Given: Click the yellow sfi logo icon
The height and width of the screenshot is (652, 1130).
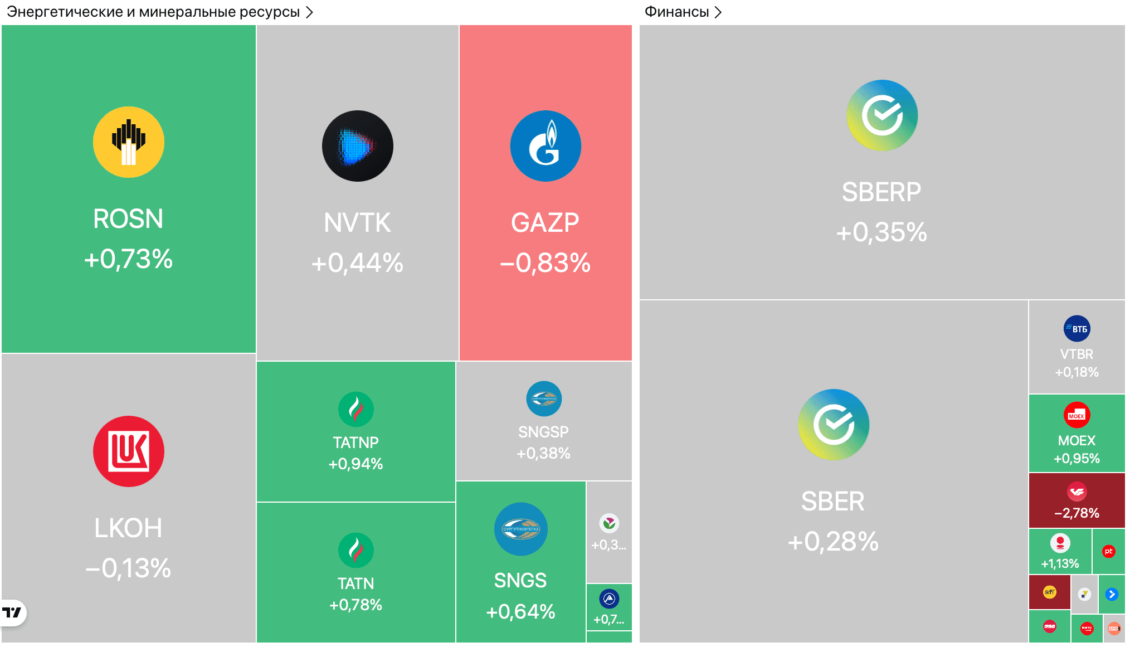Looking at the screenshot, I should pyautogui.click(x=1050, y=592).
